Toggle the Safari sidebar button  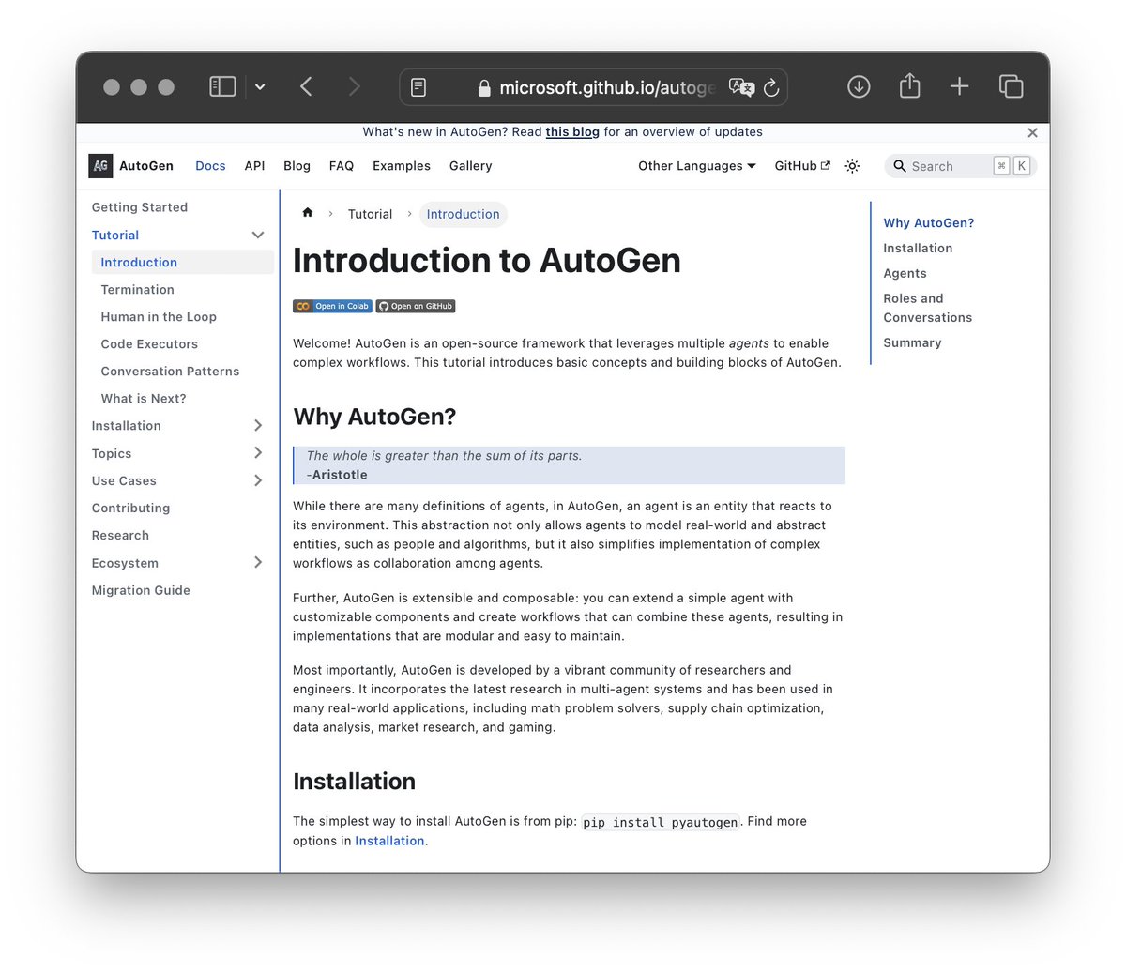pyautogui.click(x=222, y=87)
